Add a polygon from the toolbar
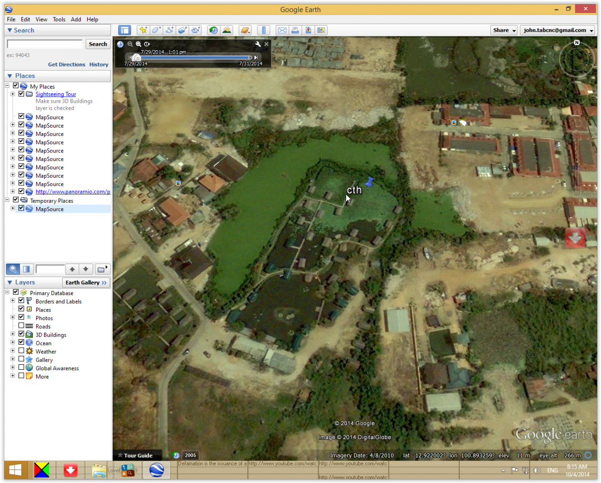This screenshot has height=483, width=601. click(156, 30)
